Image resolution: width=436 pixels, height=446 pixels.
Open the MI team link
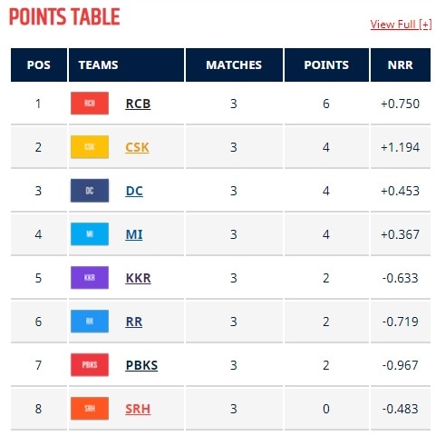[134, 234]
